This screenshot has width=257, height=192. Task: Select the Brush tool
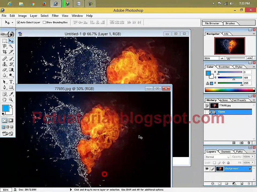click(11, 58)
